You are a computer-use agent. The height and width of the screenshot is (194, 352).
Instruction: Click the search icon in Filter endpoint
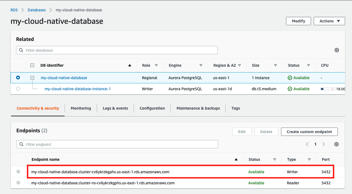pyautogui.click(x=22, y=144)
